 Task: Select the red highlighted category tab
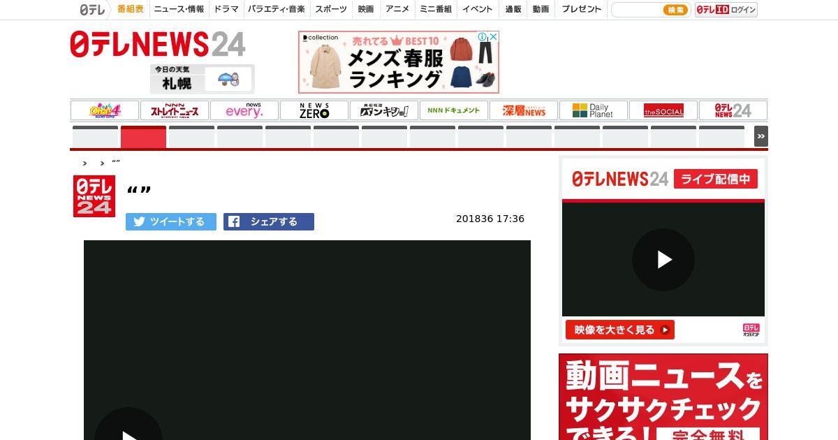pyautogui.click(x=143, y=137)
